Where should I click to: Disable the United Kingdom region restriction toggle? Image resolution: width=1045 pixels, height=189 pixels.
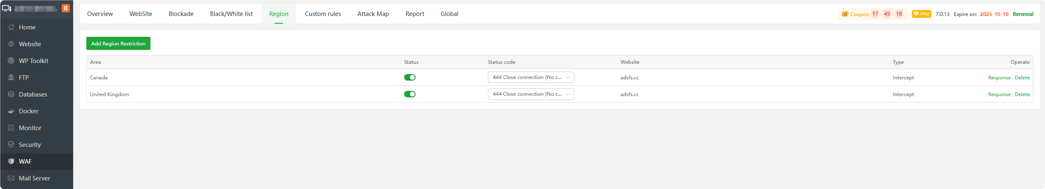[409, 94]
